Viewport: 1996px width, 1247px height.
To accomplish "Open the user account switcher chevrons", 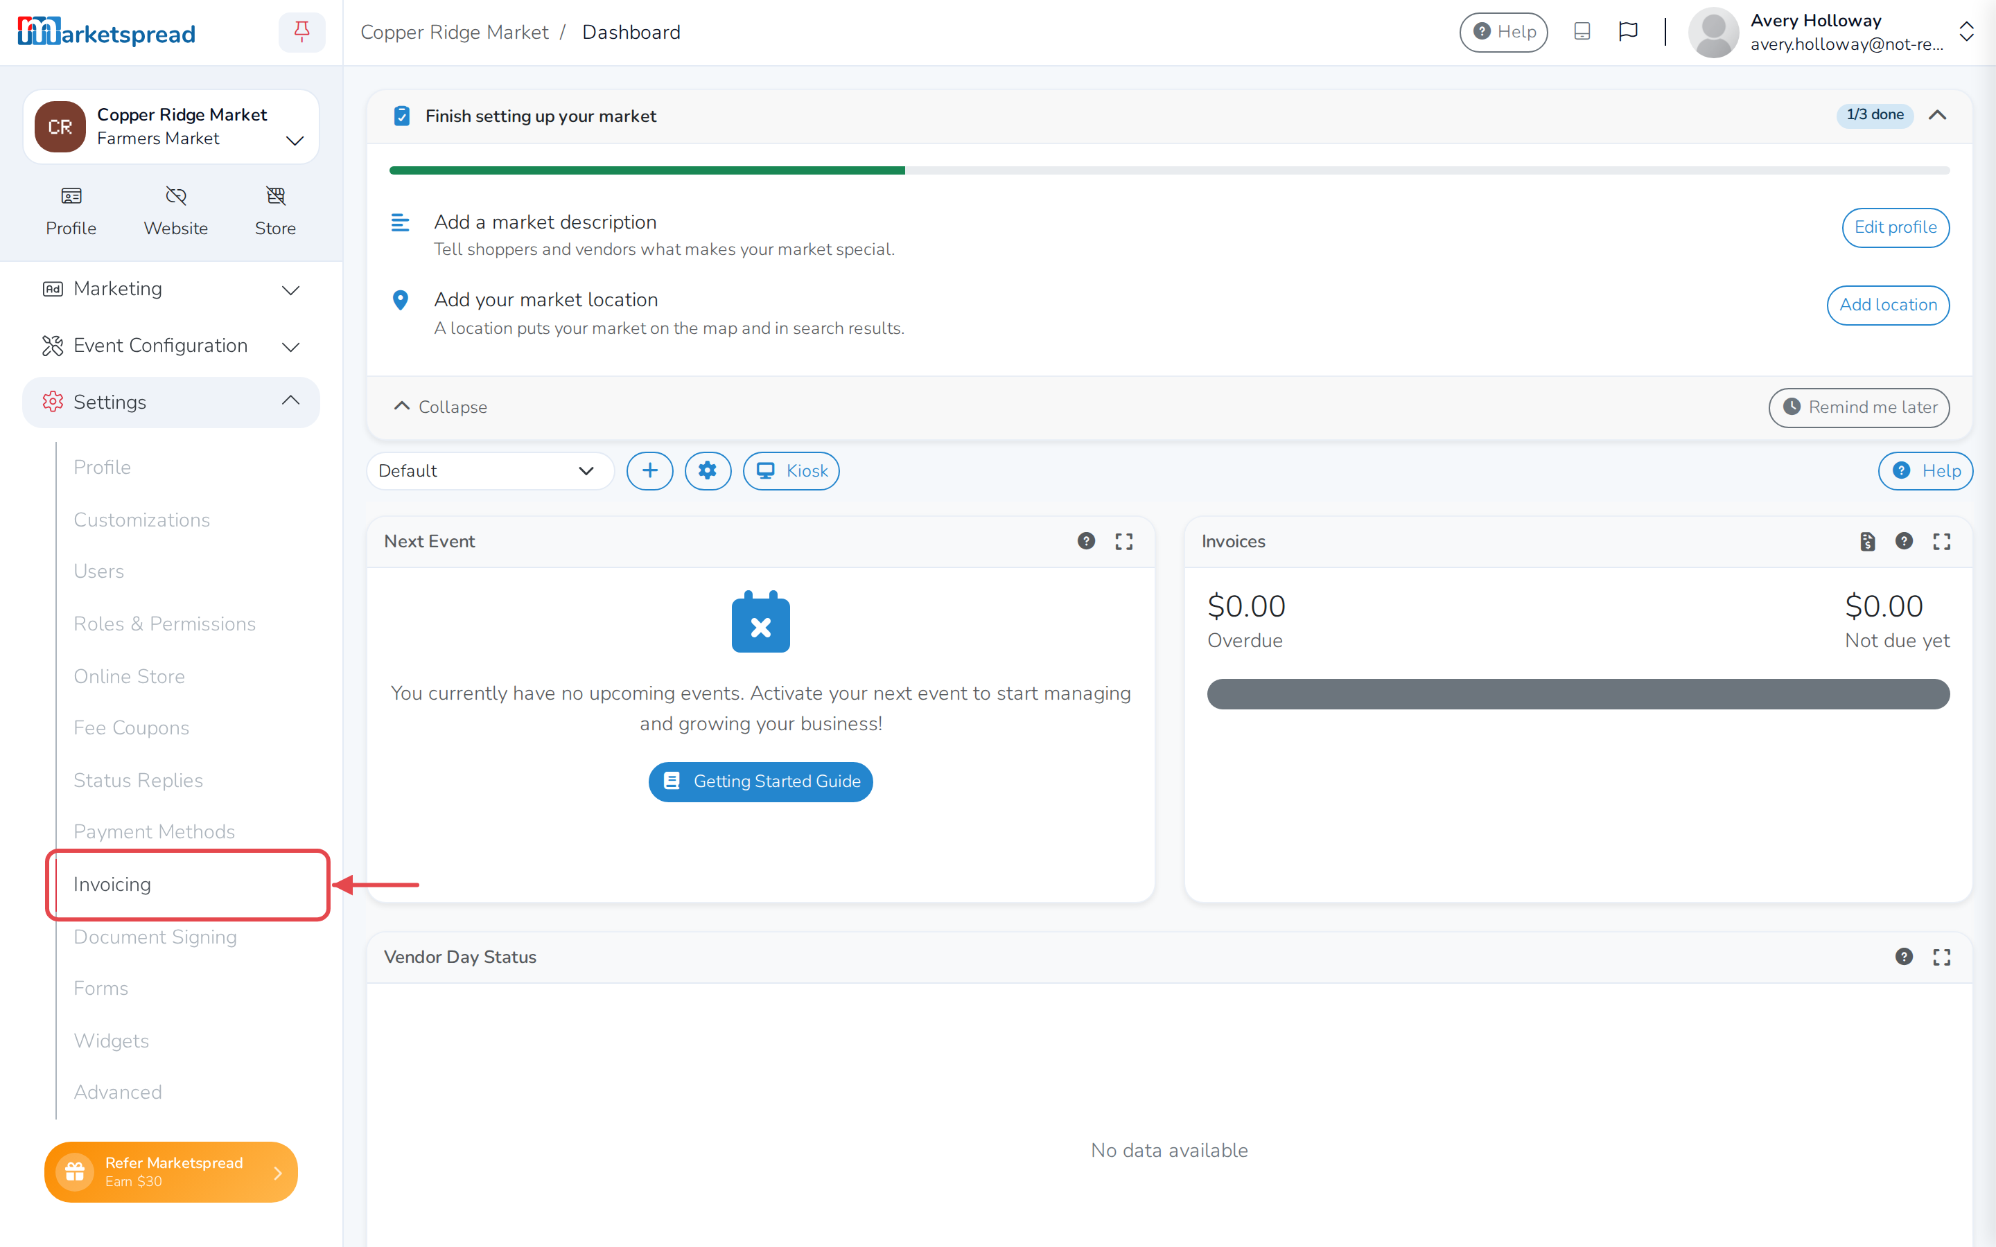I will [x=1967, y=32].
